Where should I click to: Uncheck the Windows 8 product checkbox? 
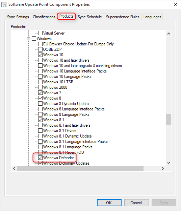tap(41, 98)
